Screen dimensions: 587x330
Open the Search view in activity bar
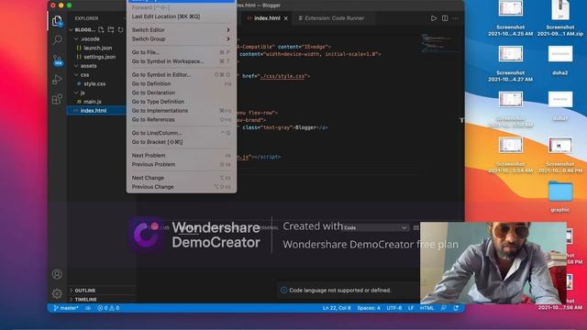(x=57, y=39)
